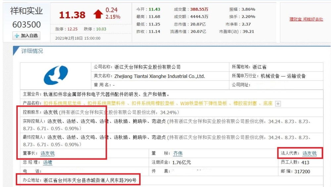Click turnover rate 2.20%
Image resolution: width=331 pixels, height=187 pixels.
248,17
